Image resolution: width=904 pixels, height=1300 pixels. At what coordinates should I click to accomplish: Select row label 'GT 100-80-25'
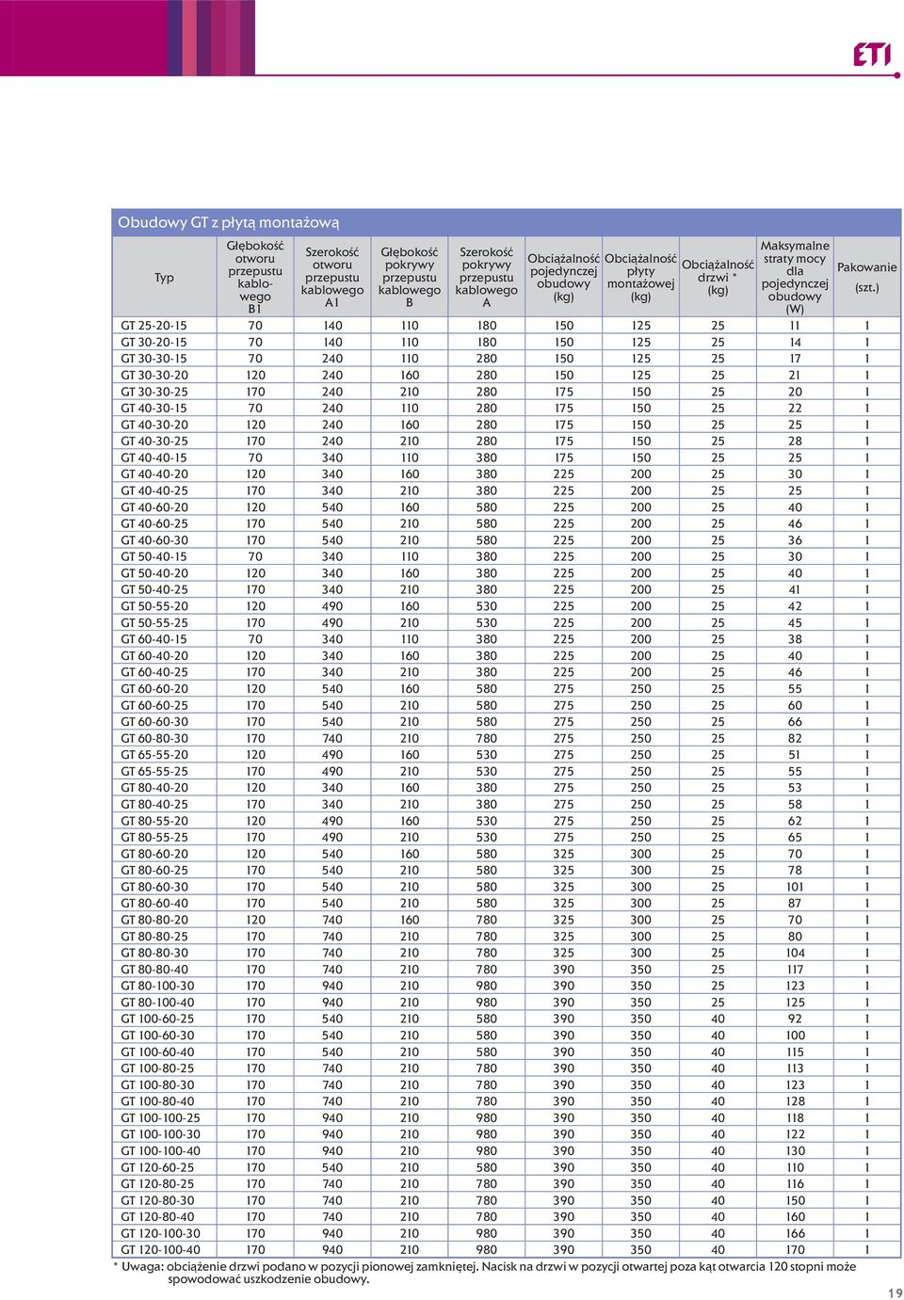(x=157, y=1068)
